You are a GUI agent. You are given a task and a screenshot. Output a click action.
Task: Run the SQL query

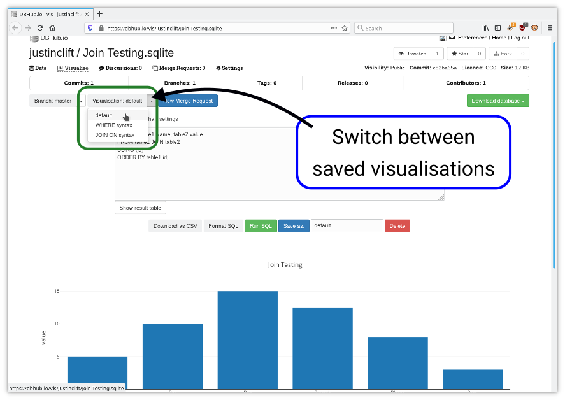(261, 225)
